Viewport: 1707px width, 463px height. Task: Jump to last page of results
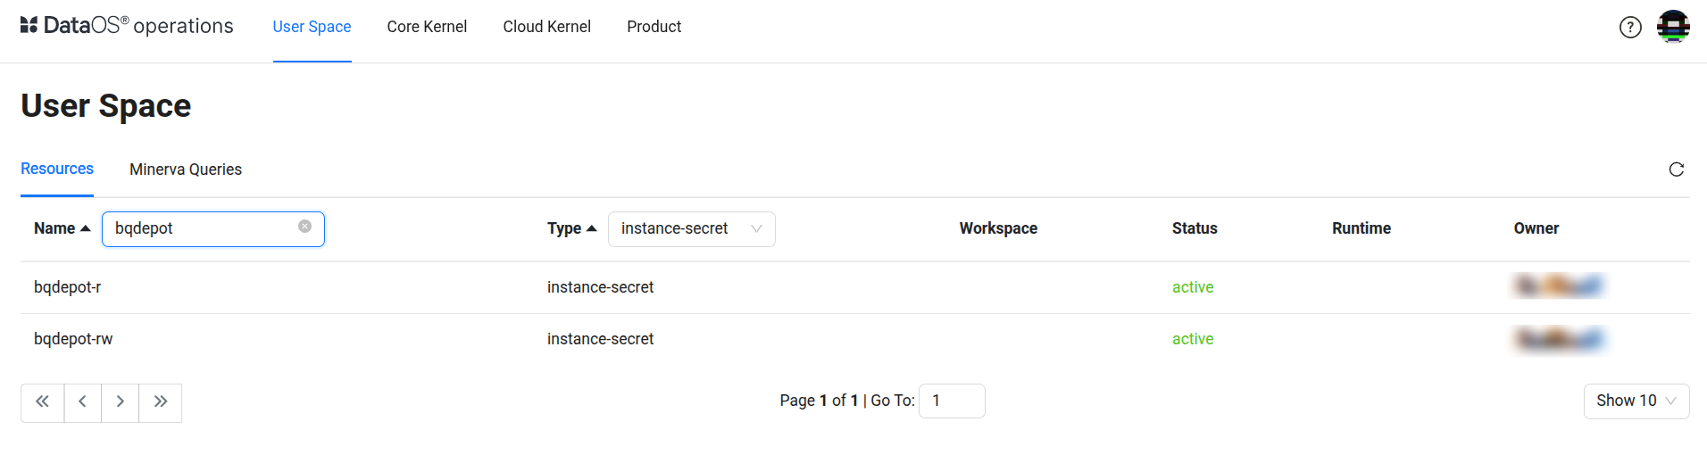[160, 402]
